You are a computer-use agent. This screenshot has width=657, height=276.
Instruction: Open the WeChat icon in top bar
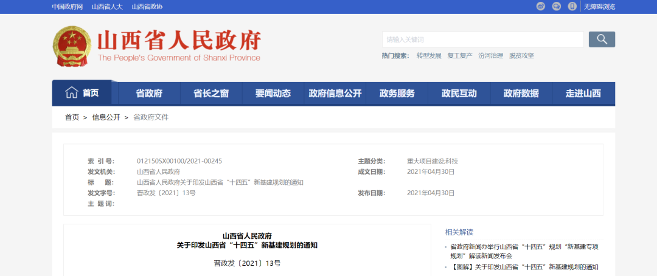pyautogui.click(x=556, y=7)
